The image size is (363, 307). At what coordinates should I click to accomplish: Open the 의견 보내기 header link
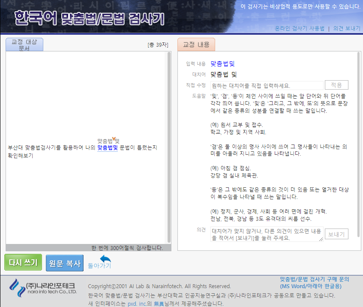347,28
